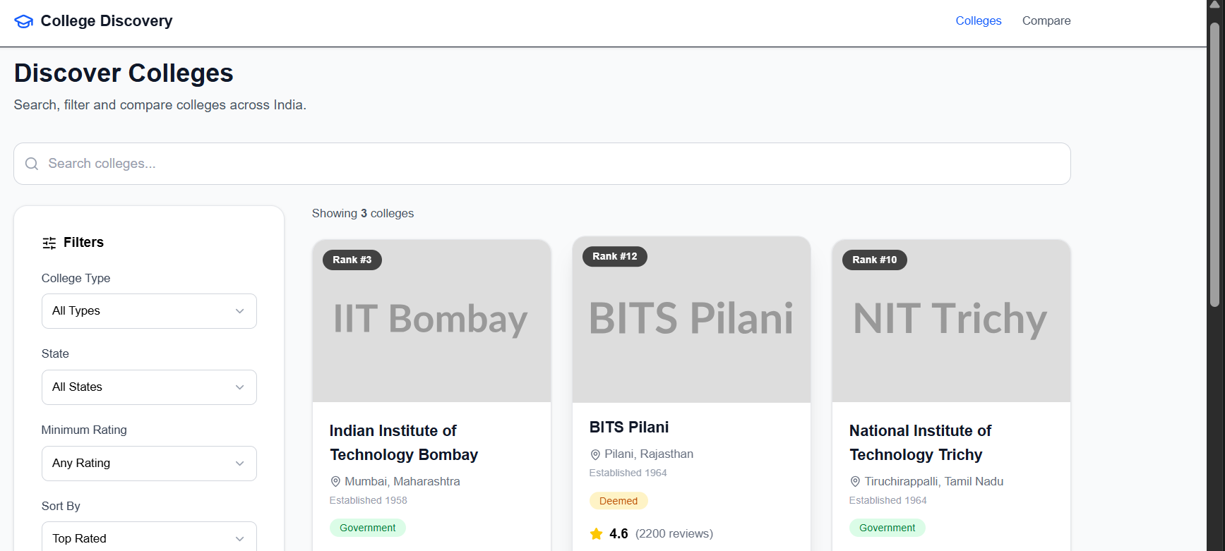Viewport: 1225px width, 551px height.
Task: Click Established 1964 under Pilani, Rajasthan
Action: point(628,473)
